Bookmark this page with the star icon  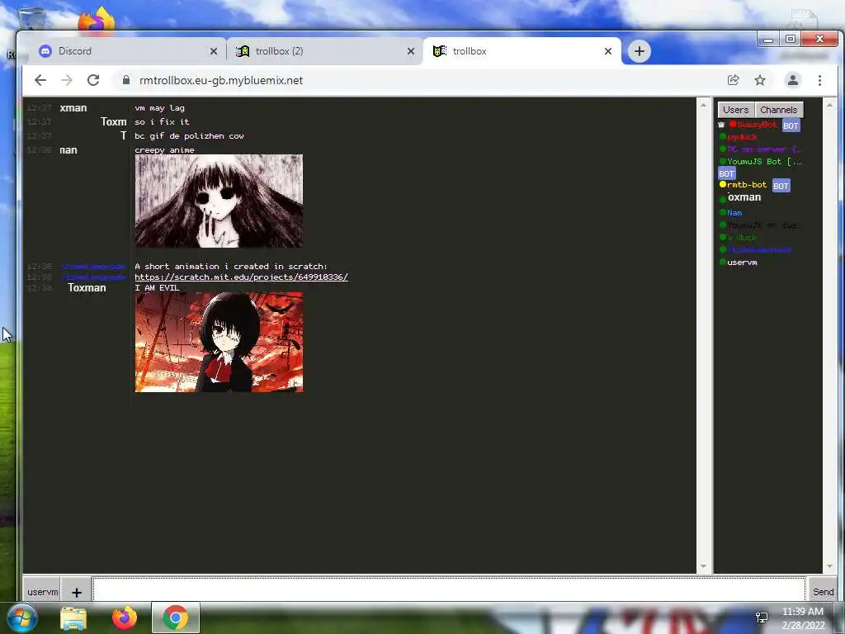coord(760,80)
